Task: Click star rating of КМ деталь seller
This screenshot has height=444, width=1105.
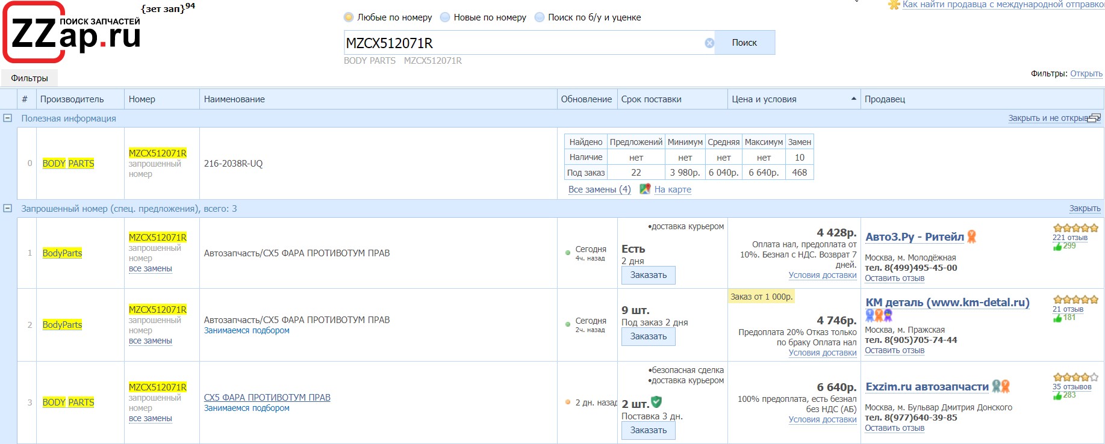Action: 1075,300
